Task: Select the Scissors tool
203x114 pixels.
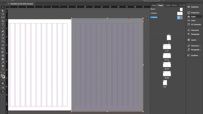Action: (x=3, y=45)
